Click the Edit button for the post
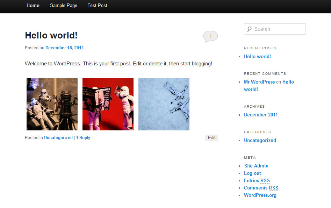Image resolution: width=331 pixels, height=208 pixels. (211, 138)
